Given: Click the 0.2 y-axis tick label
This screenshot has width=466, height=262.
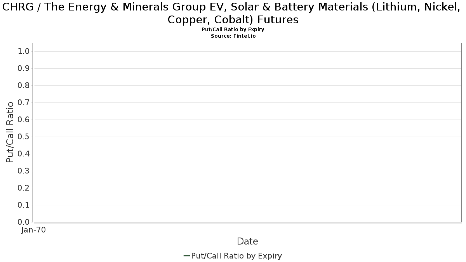Looking at the screenshot, I should [24, 188].
